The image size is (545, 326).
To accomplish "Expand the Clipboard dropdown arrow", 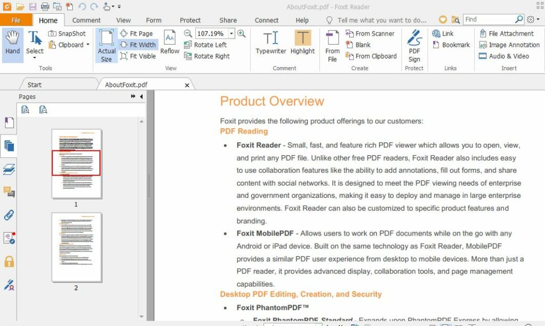I will (x=88, y=45).
